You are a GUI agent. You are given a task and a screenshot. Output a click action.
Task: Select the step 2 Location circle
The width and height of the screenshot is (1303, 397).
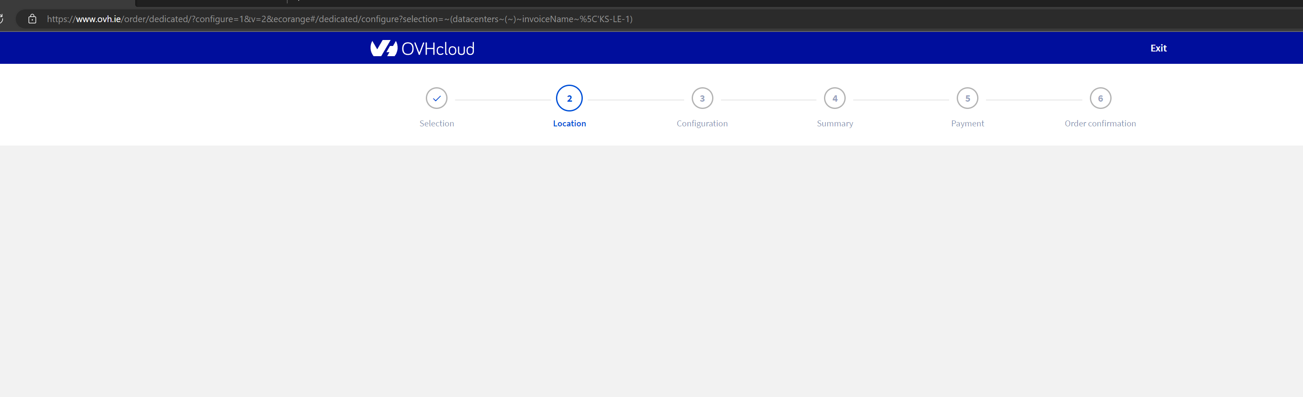coord(569,98)
